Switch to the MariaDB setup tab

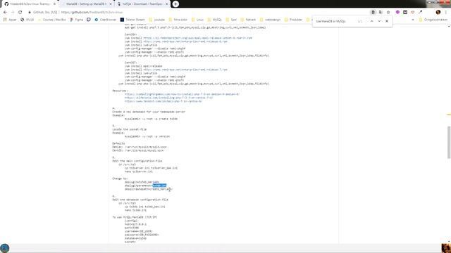pos(86,4)
